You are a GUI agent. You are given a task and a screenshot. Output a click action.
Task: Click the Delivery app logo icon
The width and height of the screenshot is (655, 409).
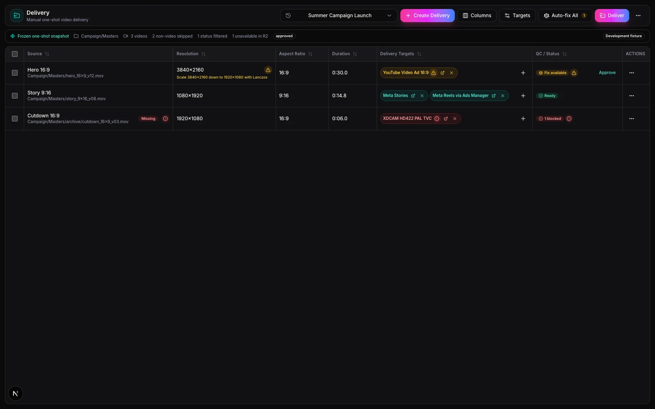17,16
